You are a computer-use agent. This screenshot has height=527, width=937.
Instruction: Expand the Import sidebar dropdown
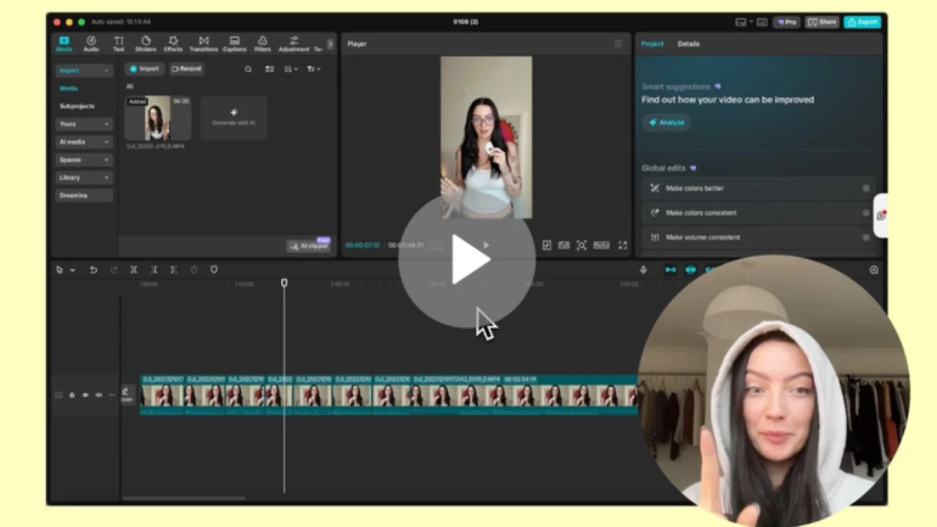tap(84, 70)
